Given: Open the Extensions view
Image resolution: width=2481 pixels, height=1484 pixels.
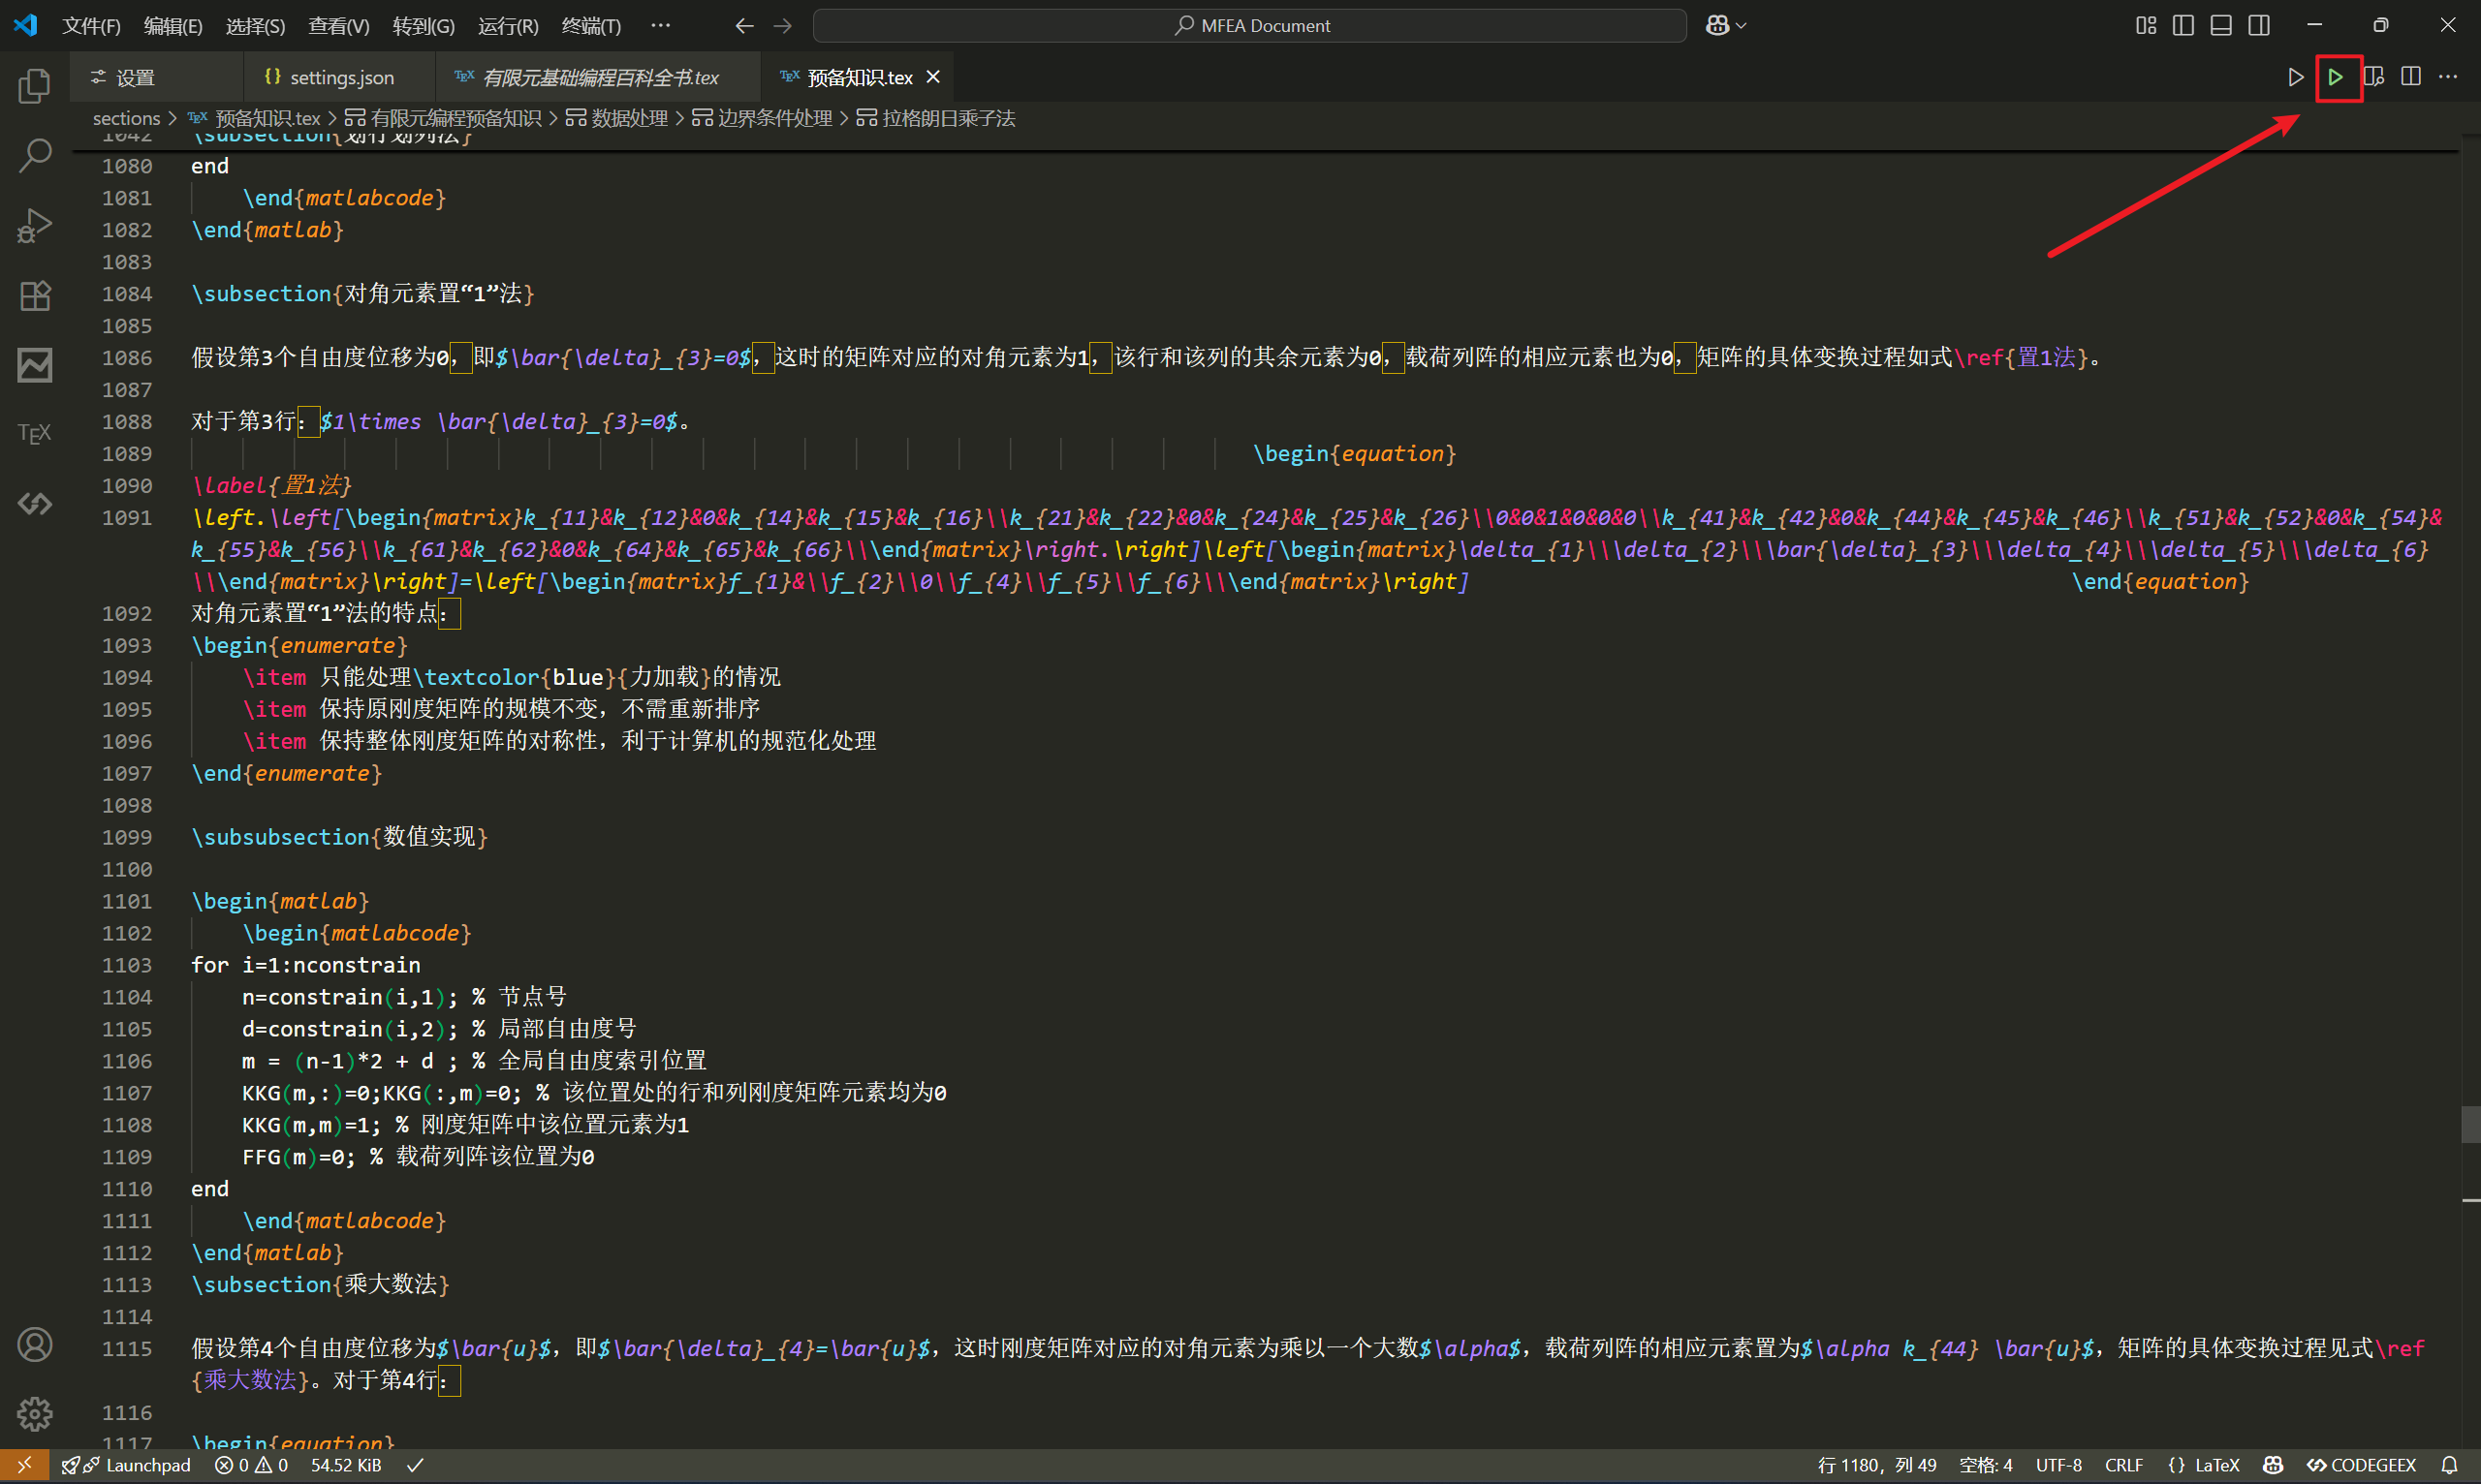Looking at the screenshot, I should [x=34, y=295].
